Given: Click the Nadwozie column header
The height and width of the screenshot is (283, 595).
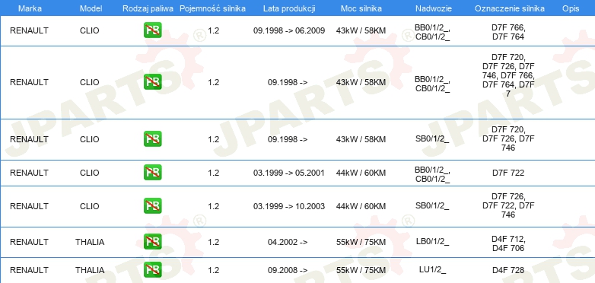Looking at the screenshot, I should (434, 8).
